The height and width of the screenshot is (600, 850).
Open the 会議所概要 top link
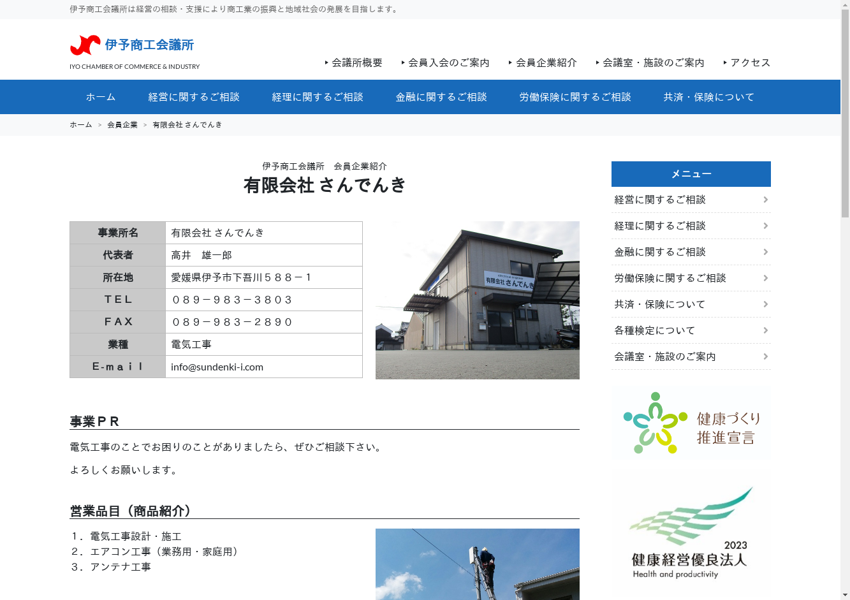[354, 62]
